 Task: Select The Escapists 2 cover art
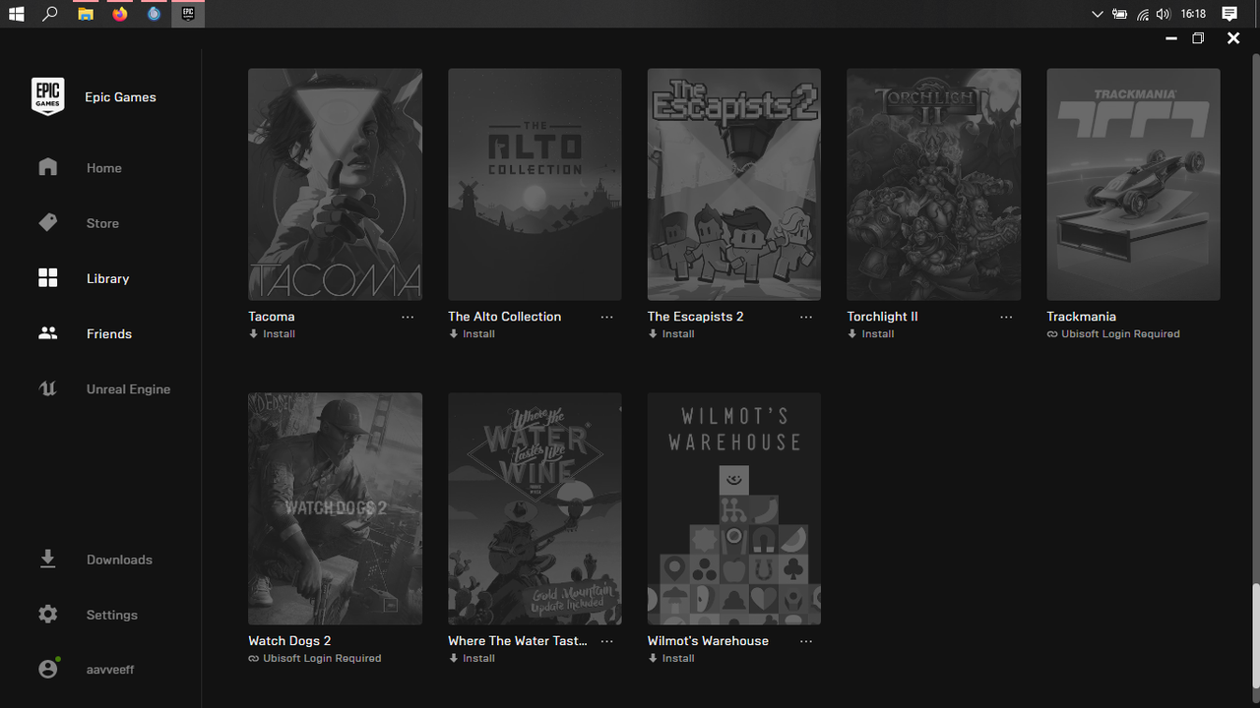point(733,184)
